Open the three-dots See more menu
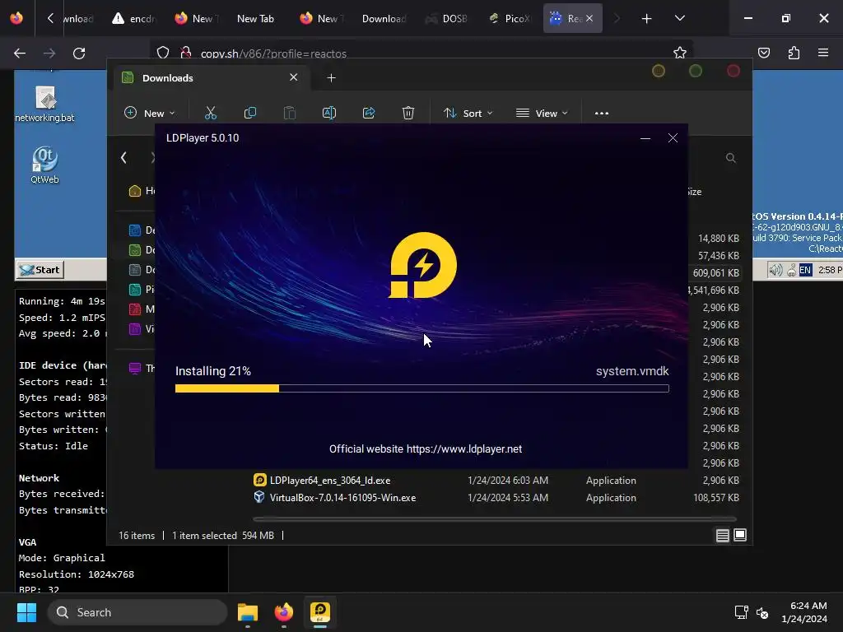Viewport: 843px width, 632px height. pyautogui.click(x=602, y=114)
